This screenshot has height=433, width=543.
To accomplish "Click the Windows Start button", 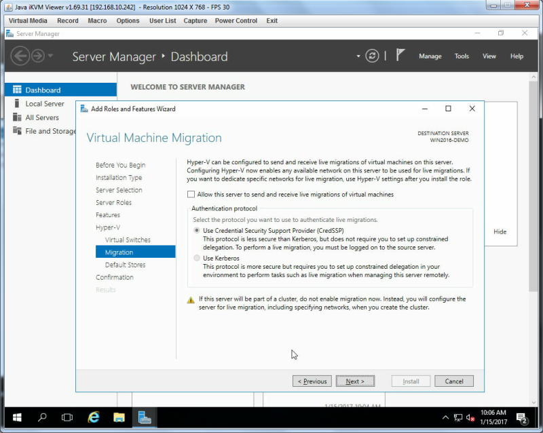I will click(x=17, y=417).
